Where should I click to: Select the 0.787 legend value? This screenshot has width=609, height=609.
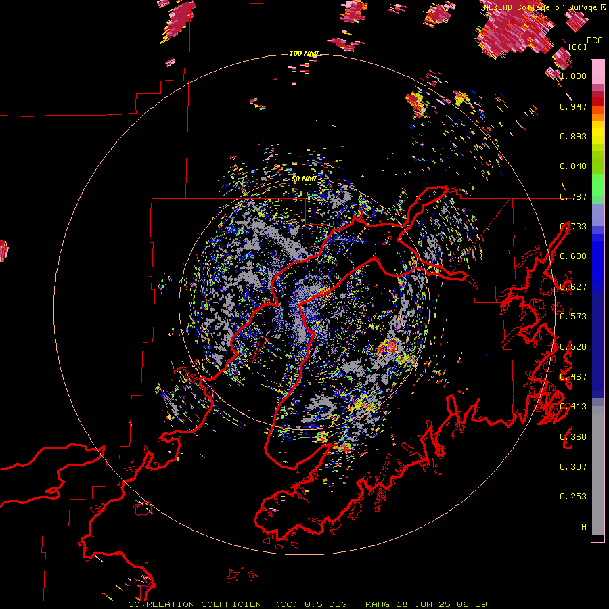(x=573, y=196)
